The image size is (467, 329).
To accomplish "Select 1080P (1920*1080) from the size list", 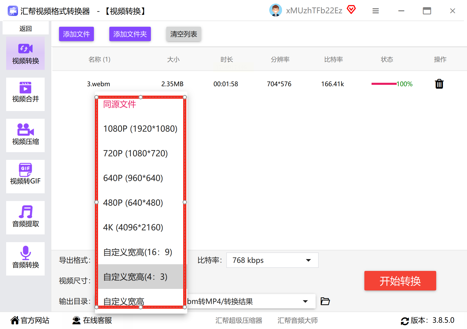I will 140,129.
